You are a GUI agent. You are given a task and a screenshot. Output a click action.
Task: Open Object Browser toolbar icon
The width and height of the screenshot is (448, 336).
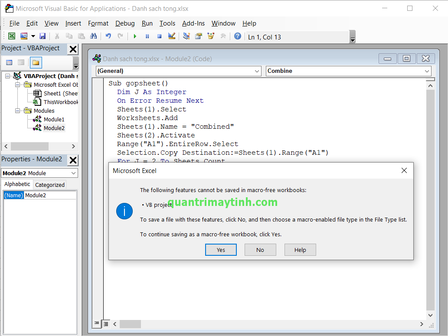coord(211,36)
